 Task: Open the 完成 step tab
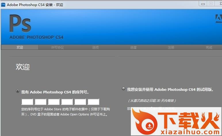pyautogui.click(x=209, y=47)
